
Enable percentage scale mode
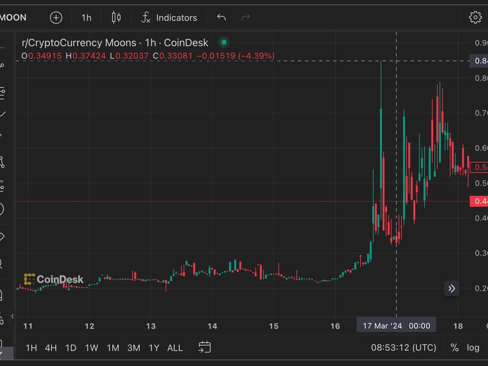pyautogui.click(x=453, y=347)
